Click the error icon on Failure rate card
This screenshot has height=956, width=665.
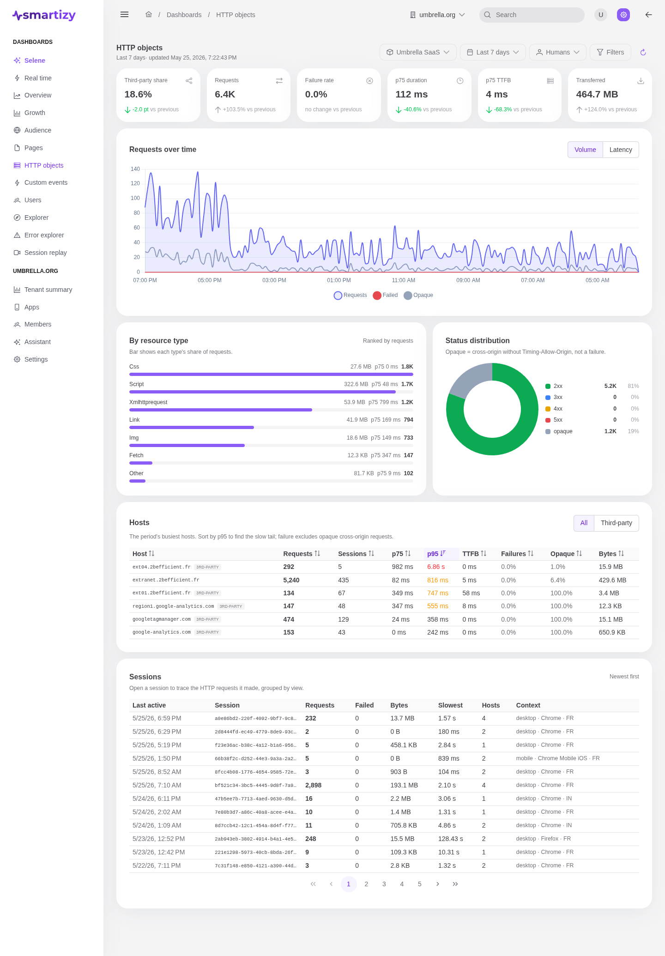(369, 81)
